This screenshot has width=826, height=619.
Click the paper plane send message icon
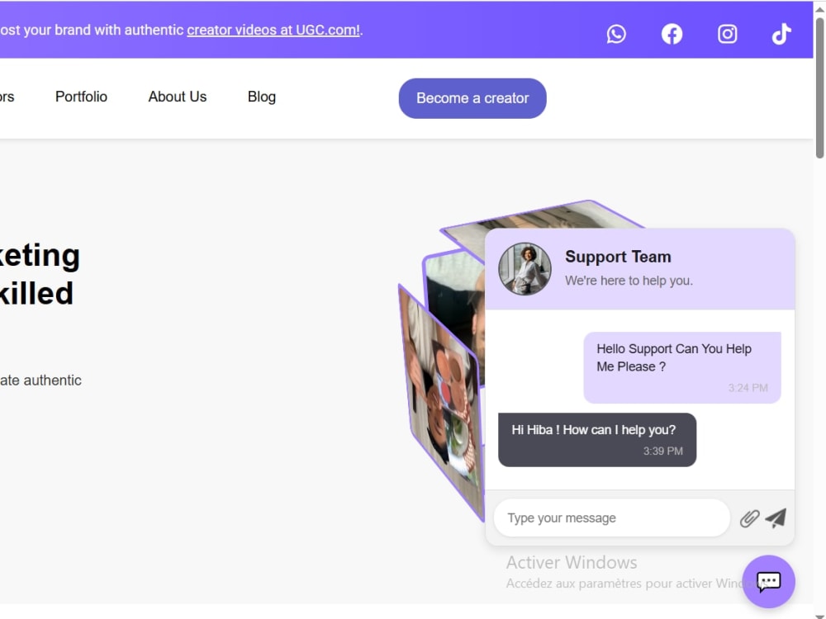(776, 518)
